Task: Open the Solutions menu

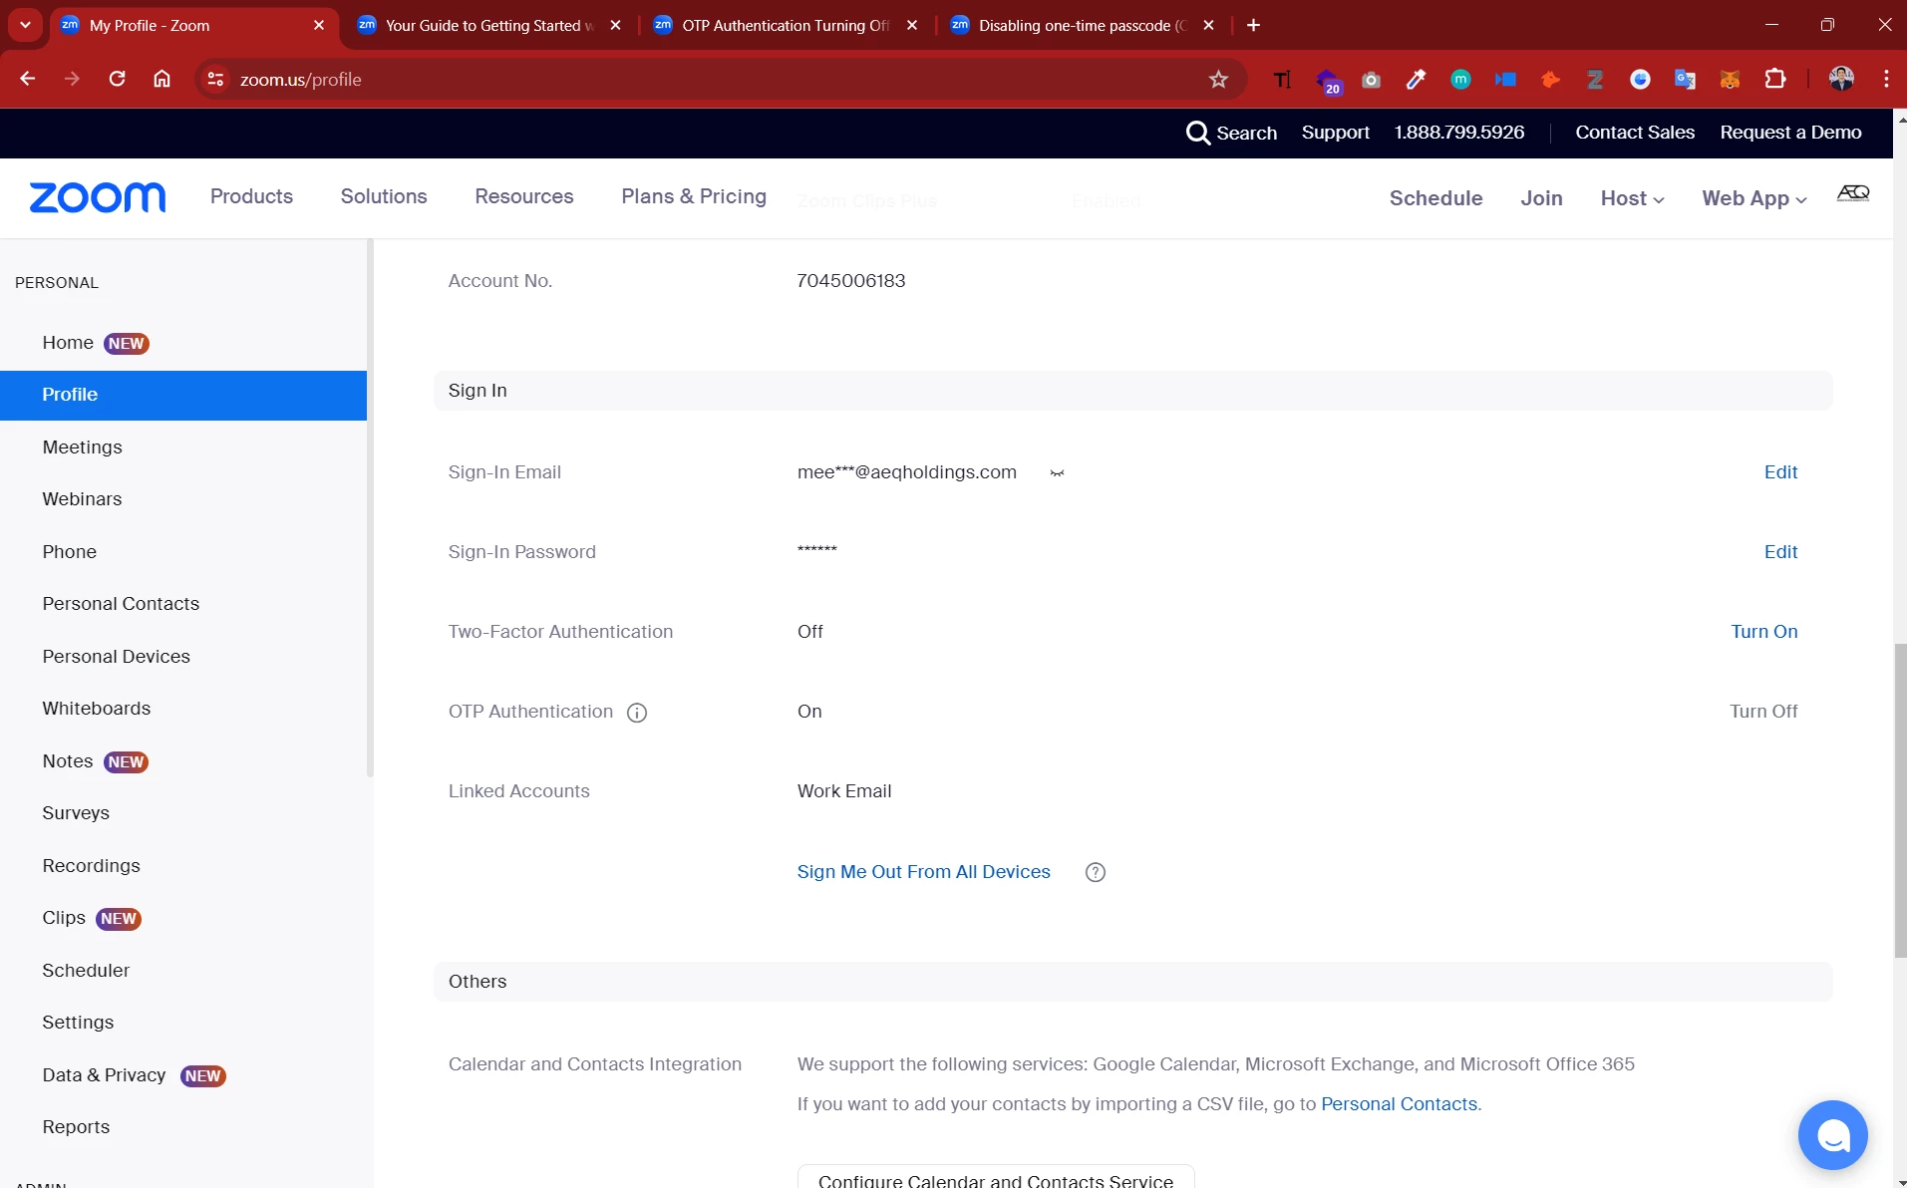Action: (384, 196)
